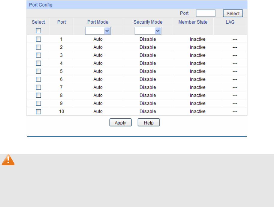The height and width of the screenshot is (207, 274).
Task: Select the port 10 checkbox
Action: click(x=38, y=111)
